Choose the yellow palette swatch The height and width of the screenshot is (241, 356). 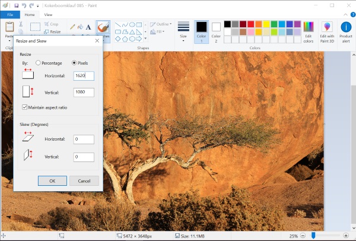pos(266,24)
